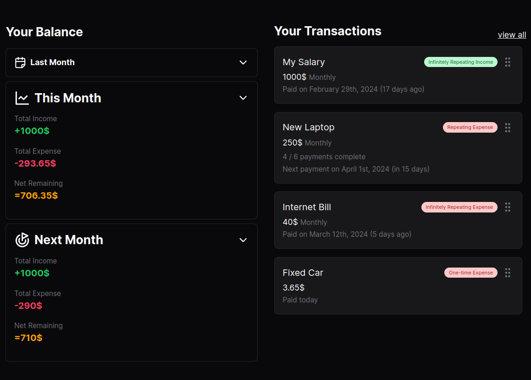531x380 pixels.
Task: Collapse the Next Month section
Action: pos(243,240)
